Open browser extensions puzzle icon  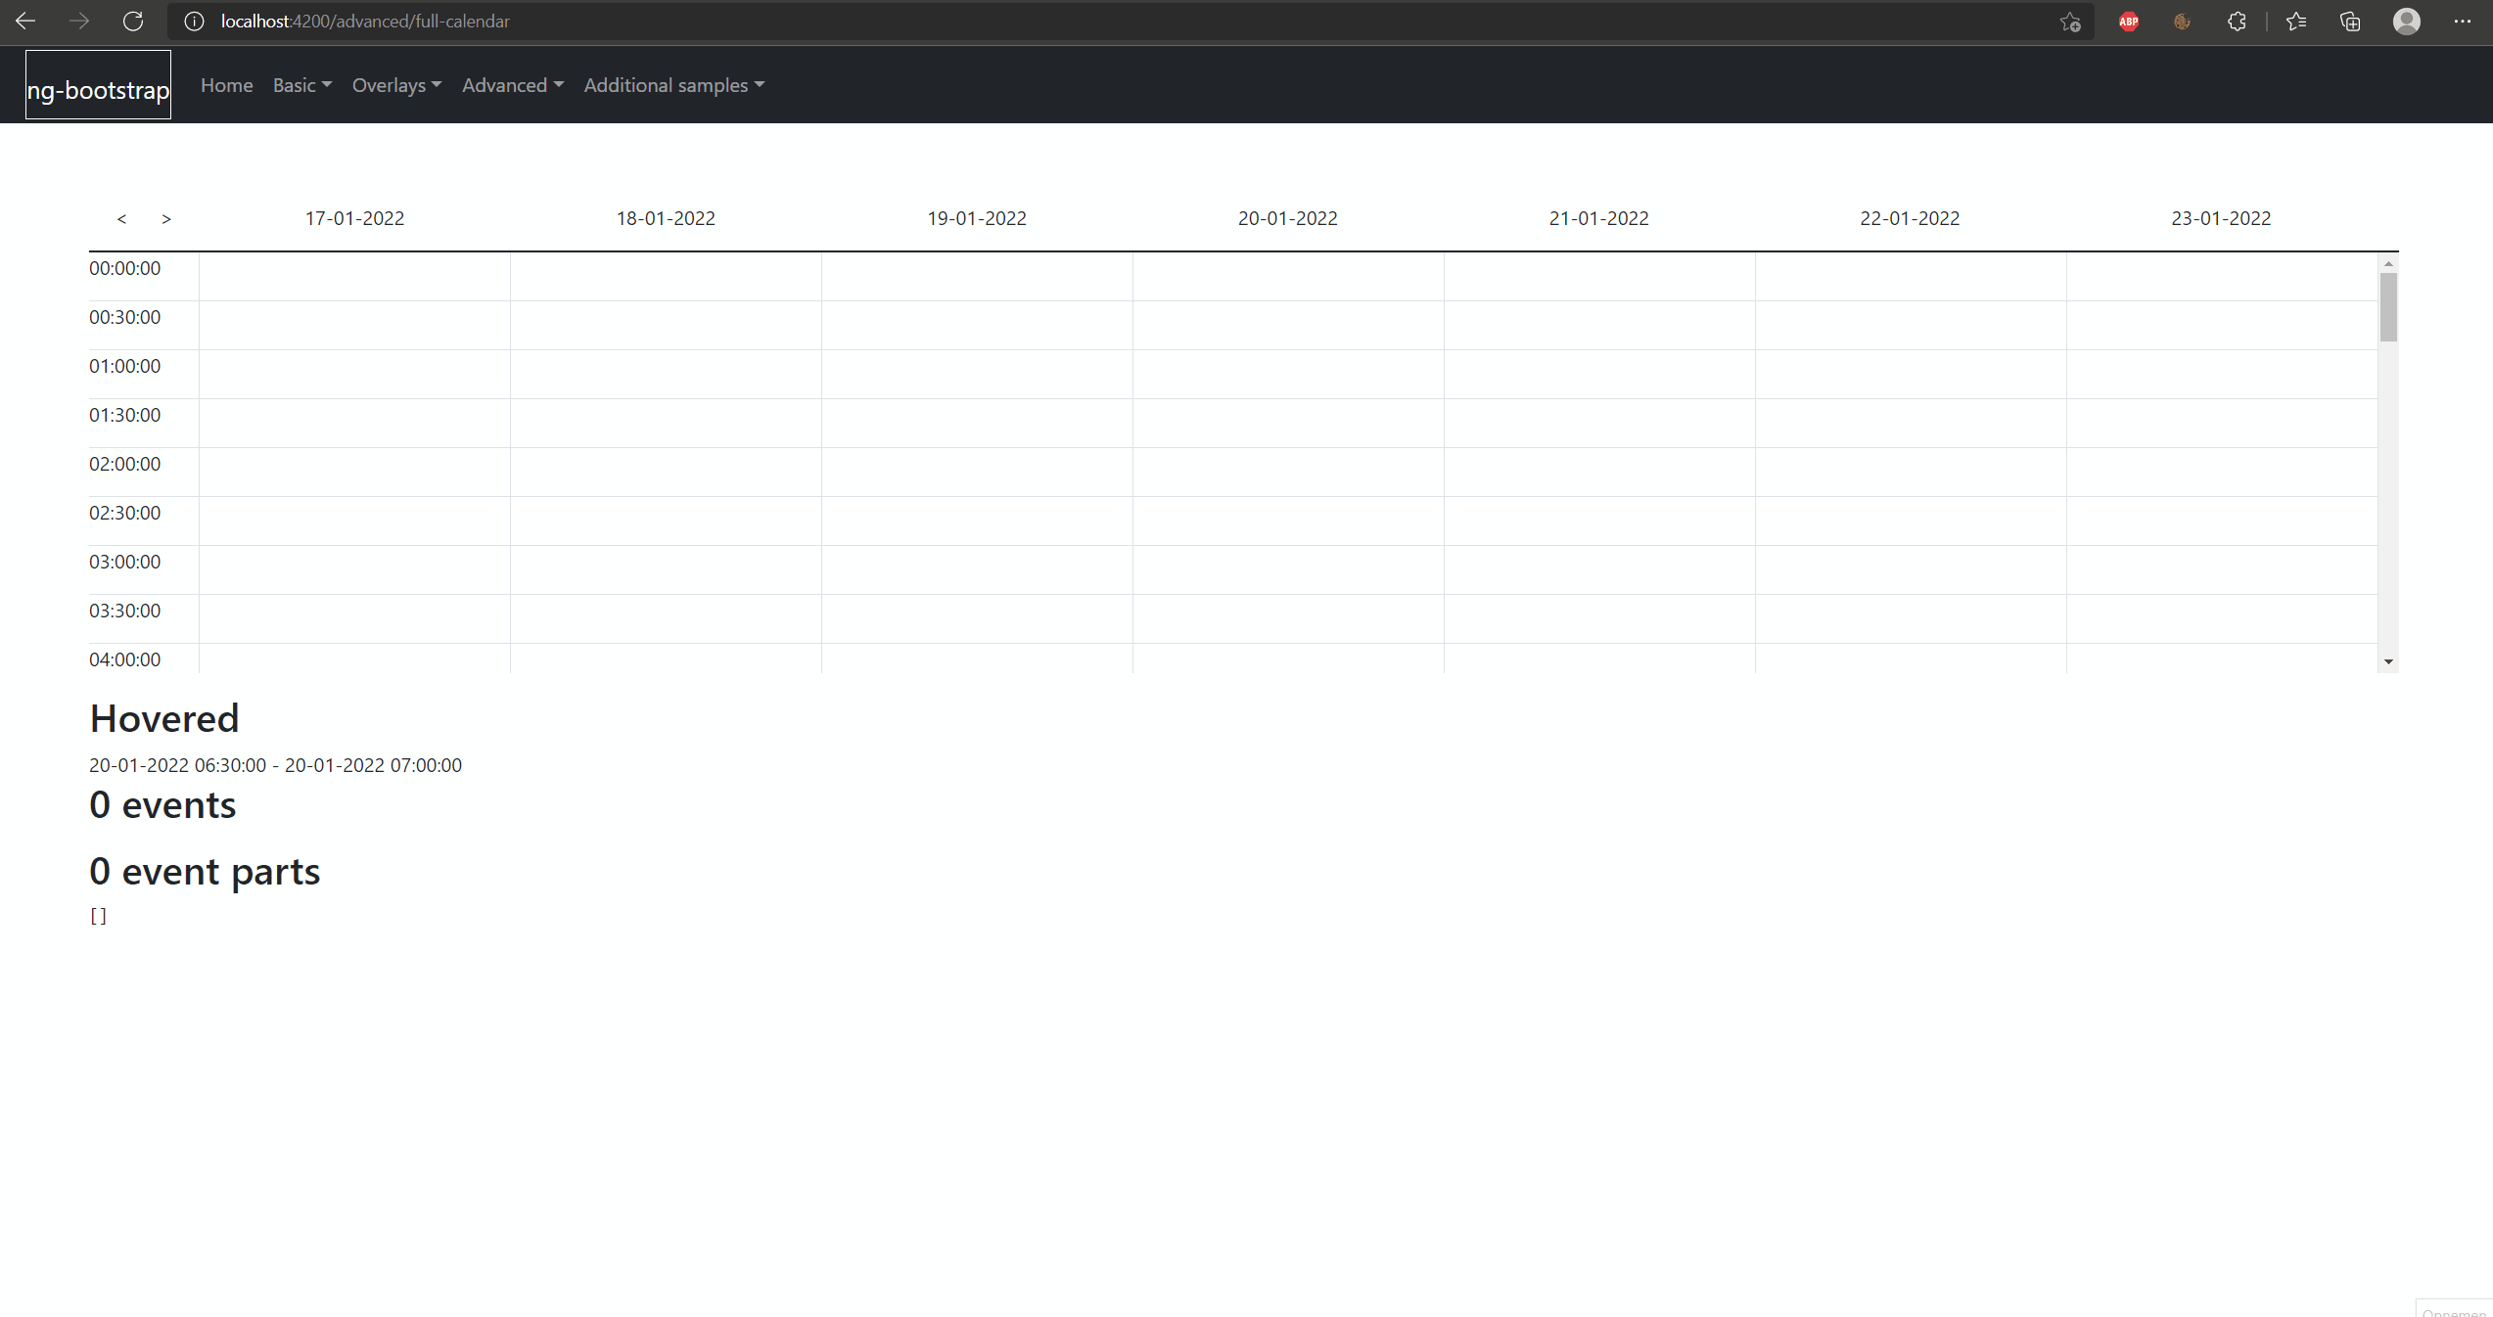2237,22
